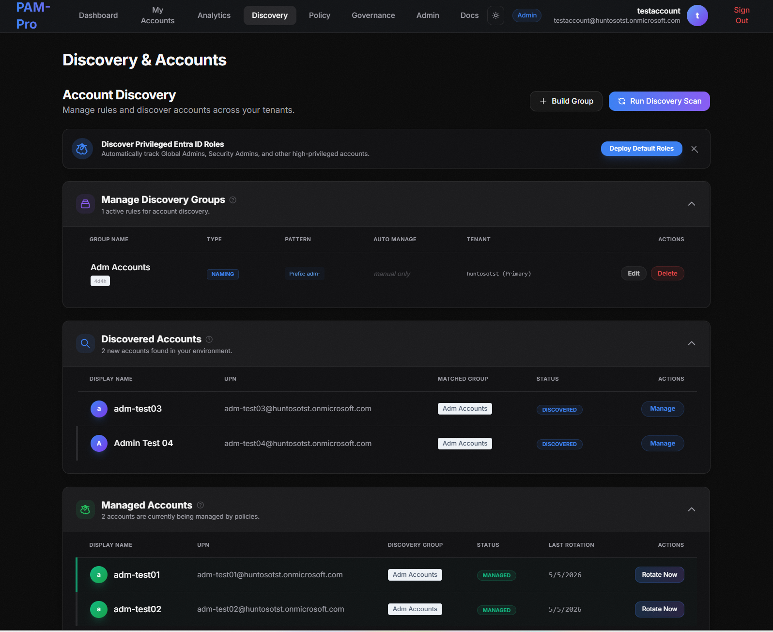This screenshot has width=773, height=632.
Task: Click Build Group button
Action: [566, 101]
